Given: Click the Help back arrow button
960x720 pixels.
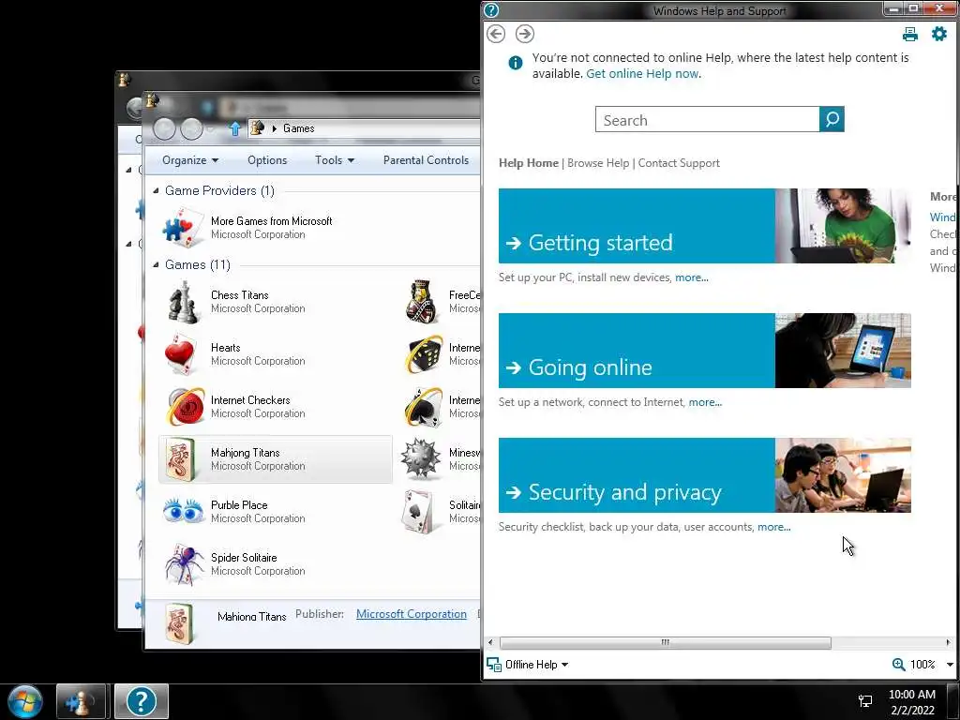Looking at the screenshot, I should click(x=496, y=34).
